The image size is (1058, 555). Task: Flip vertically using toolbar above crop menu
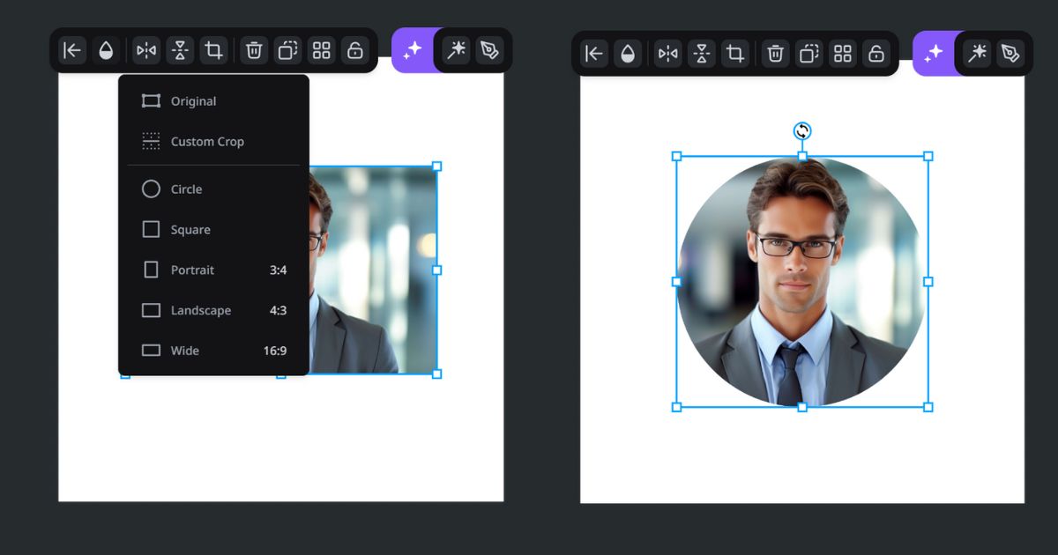180,50
